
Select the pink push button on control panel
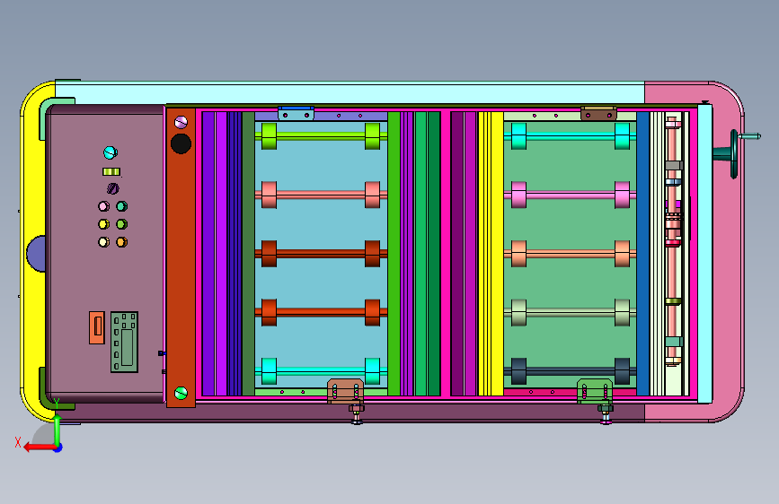click(x=103, y=206)
